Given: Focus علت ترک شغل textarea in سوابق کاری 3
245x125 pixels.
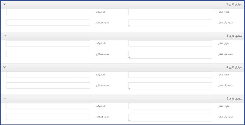Looking at the screenshot, I should (170, 55).
